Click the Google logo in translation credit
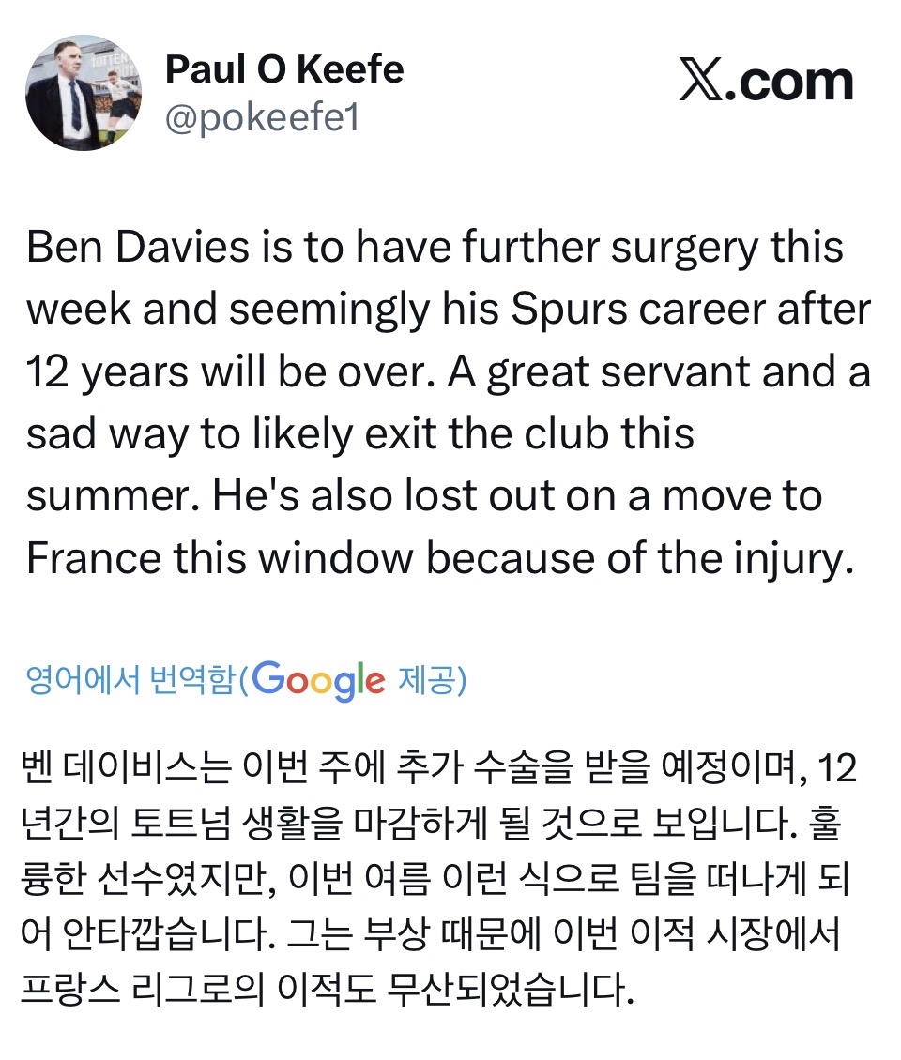901x1060 pixels. [x=318, y=680]
